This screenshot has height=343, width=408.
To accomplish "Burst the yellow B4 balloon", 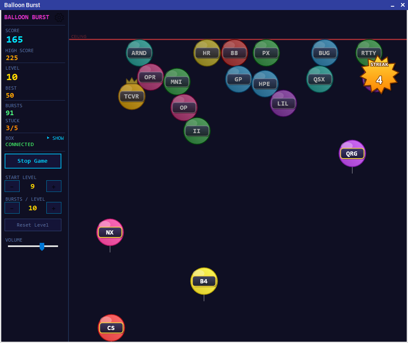I will (x=204, y=281).
